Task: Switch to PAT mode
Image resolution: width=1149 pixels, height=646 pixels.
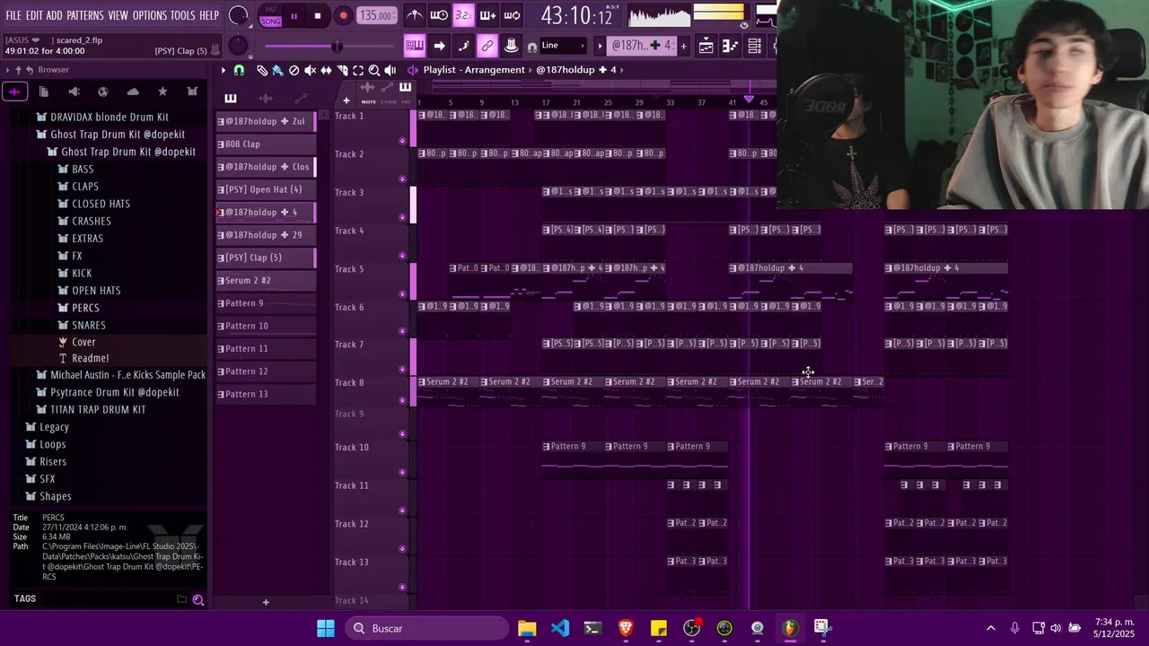Action: (x=270, y=11)
